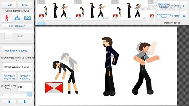Click the blue down arrow button
Viewport: 189px width, 106px height.
(25, 102)
